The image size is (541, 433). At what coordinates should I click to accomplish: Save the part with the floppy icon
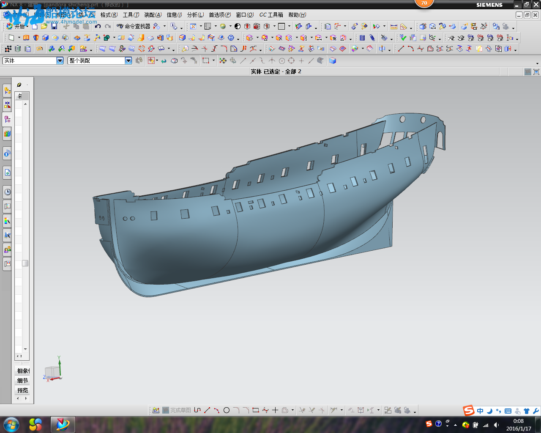point(54,26)
